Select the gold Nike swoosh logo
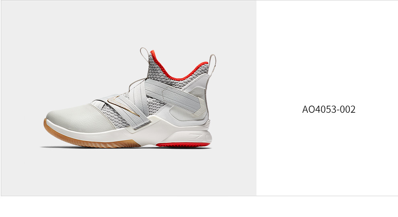398x217 pixels. (123, 105)
